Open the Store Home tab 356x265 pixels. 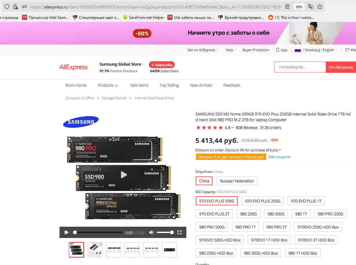pyautogui.click(x=76, y=85)
